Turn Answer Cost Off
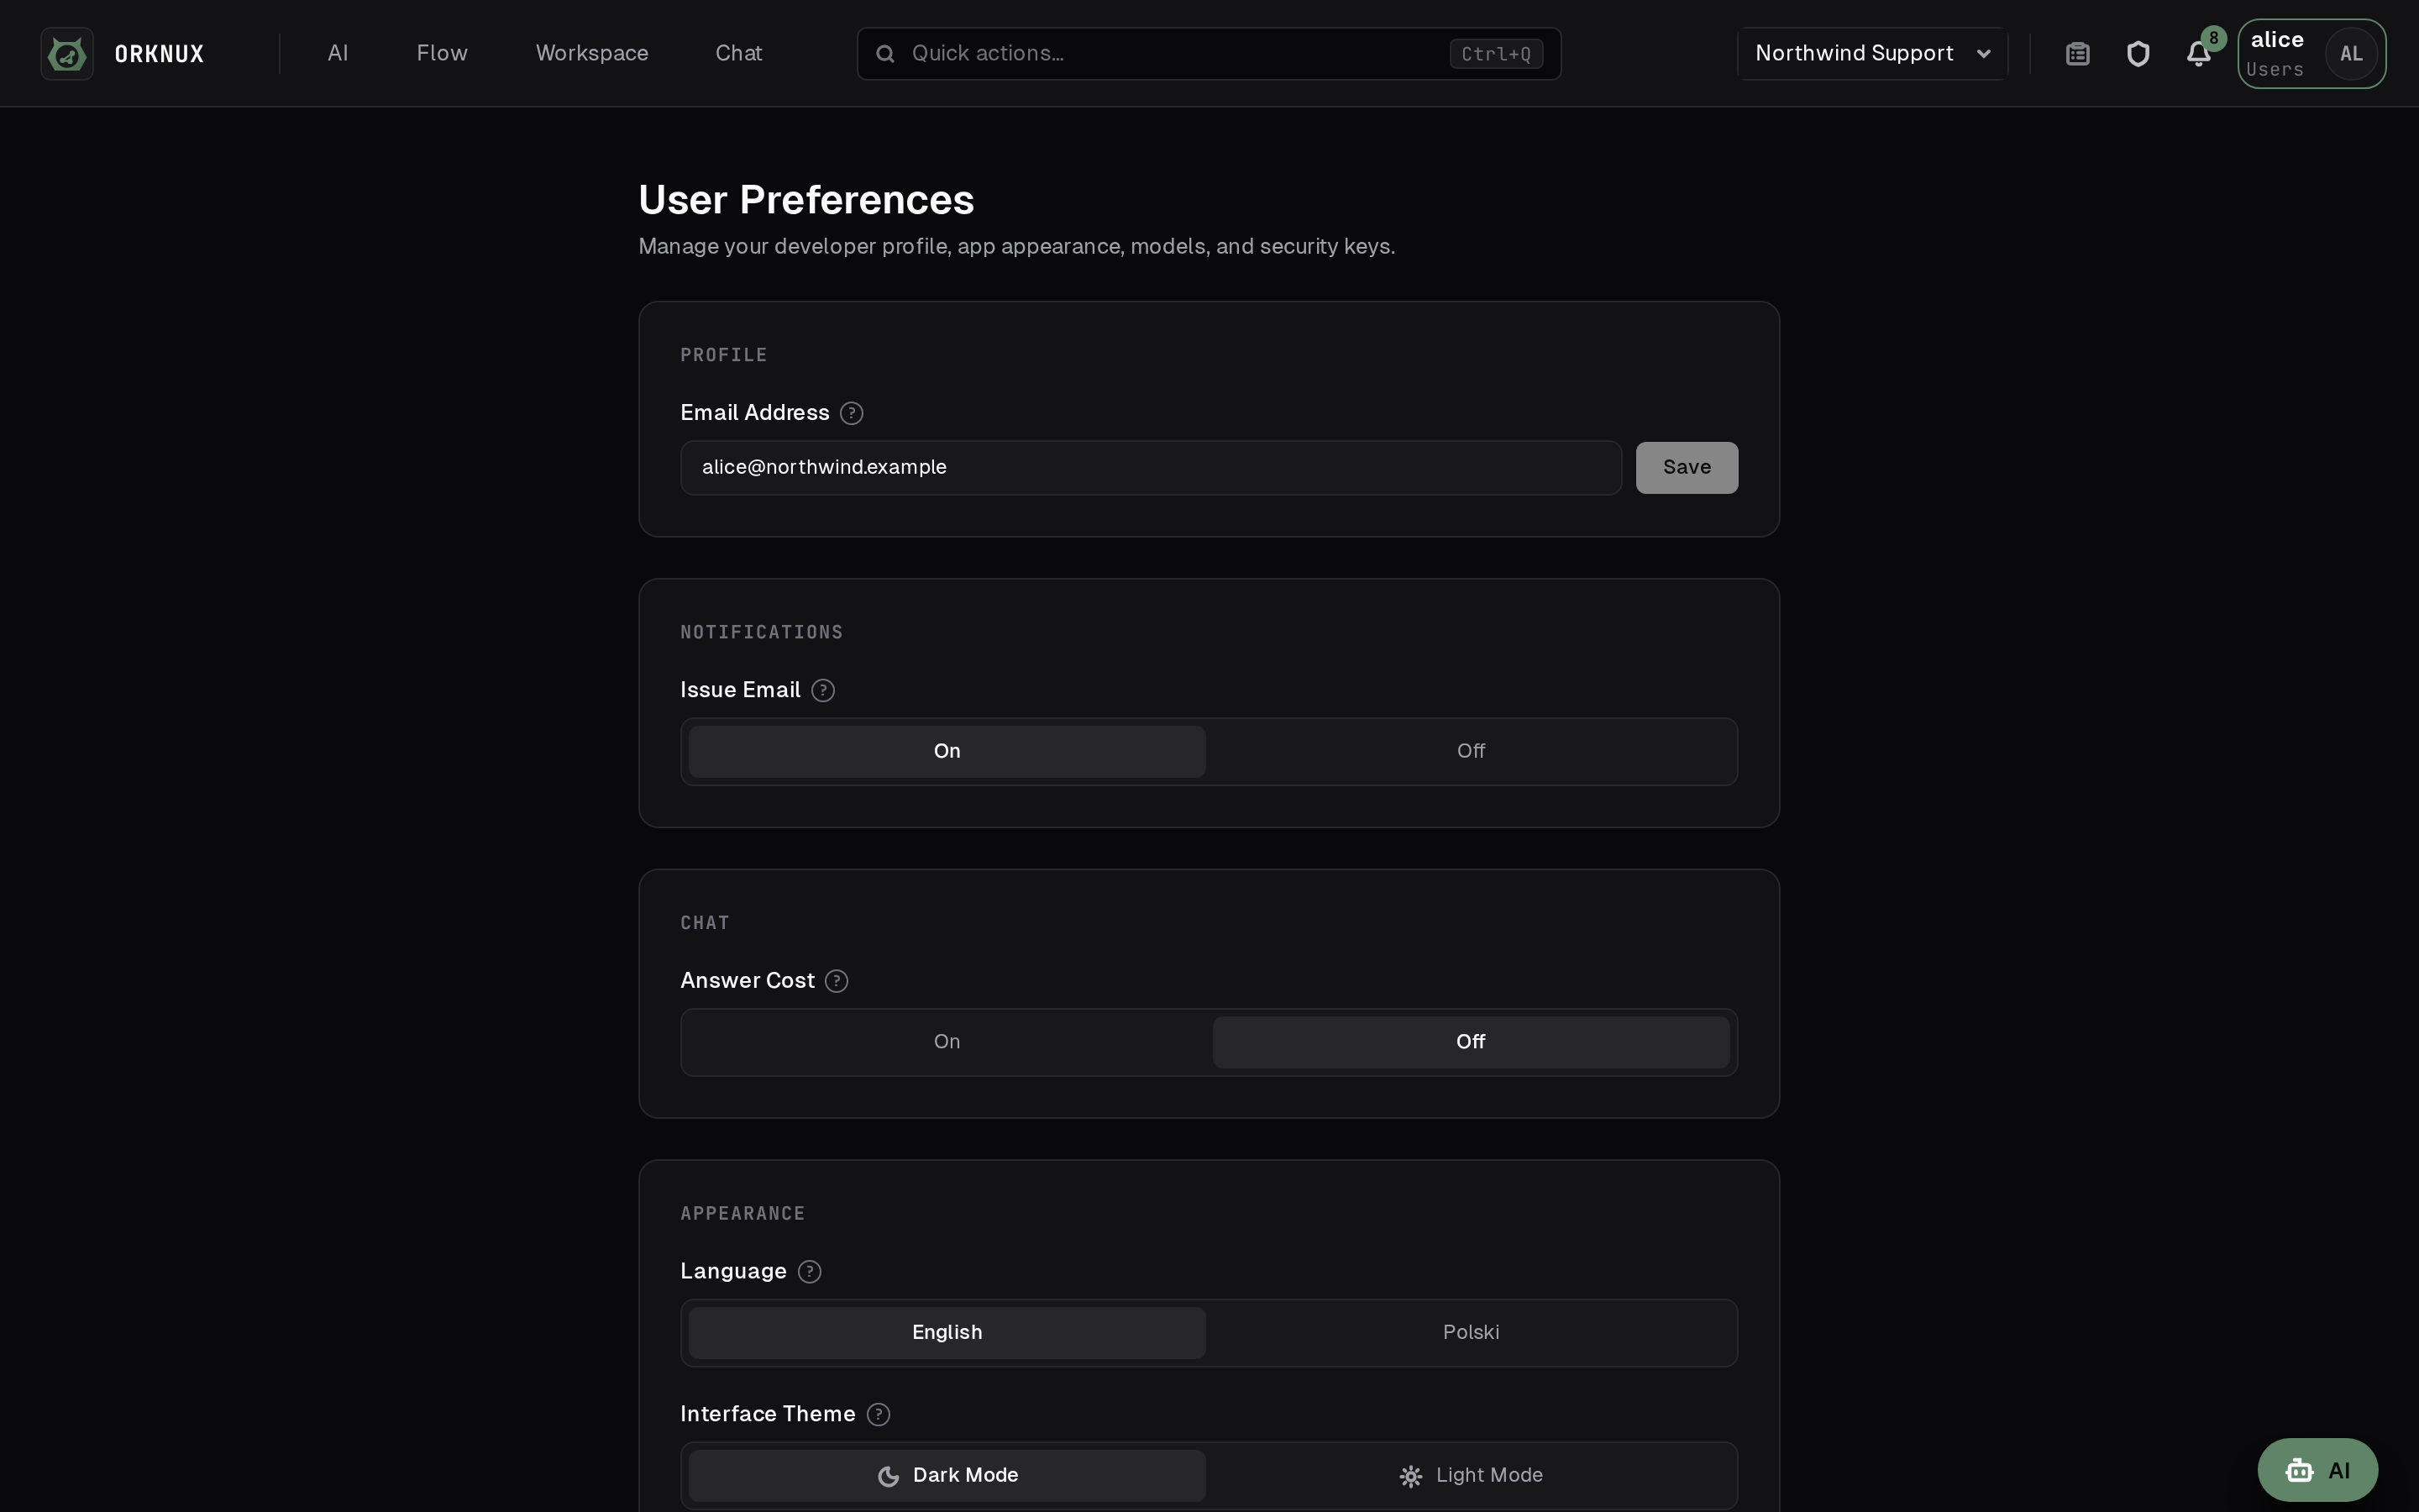The width and height of the screenshot is (2419, 1512). (1471, 1042)
